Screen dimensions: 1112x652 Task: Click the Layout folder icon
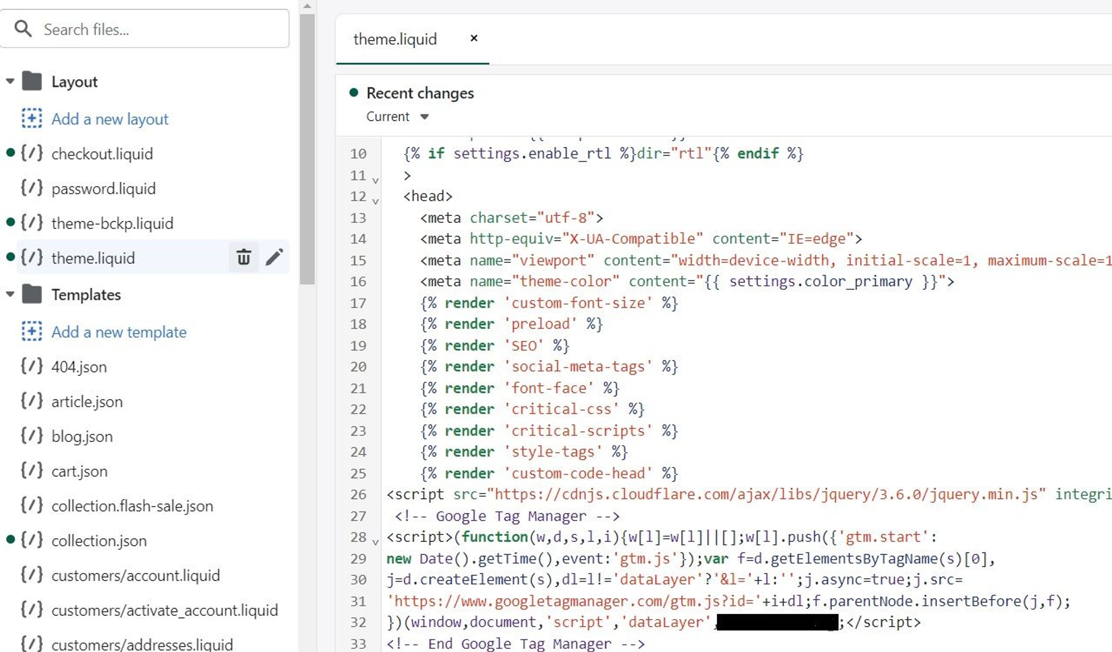32,82
